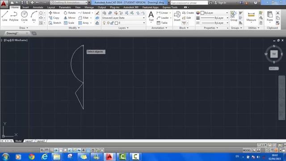
Task: Click the ByLayer object color swatch
Action: [202, 13]
